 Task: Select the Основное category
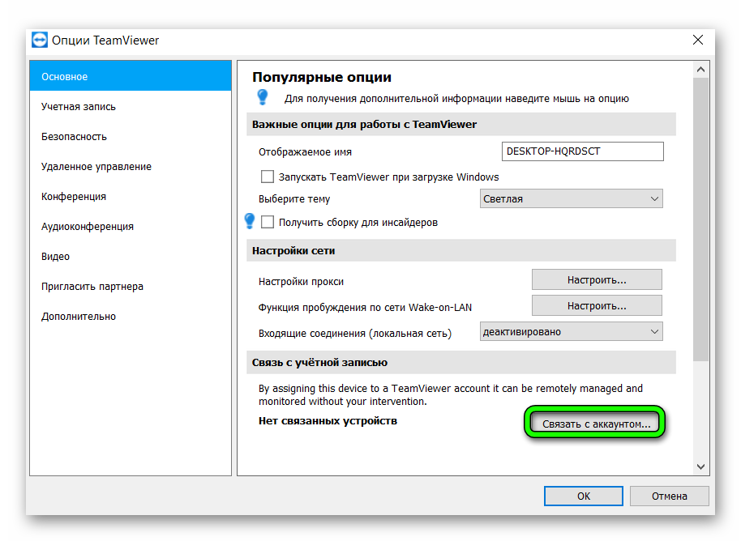click(131, 76)
